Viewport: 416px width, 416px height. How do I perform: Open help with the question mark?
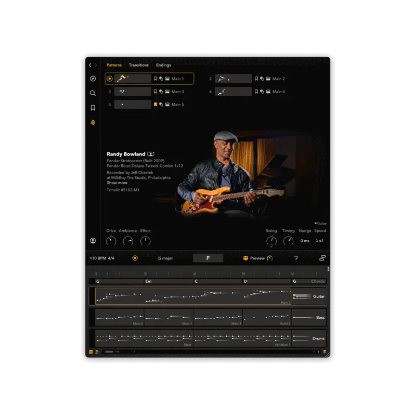296,258
